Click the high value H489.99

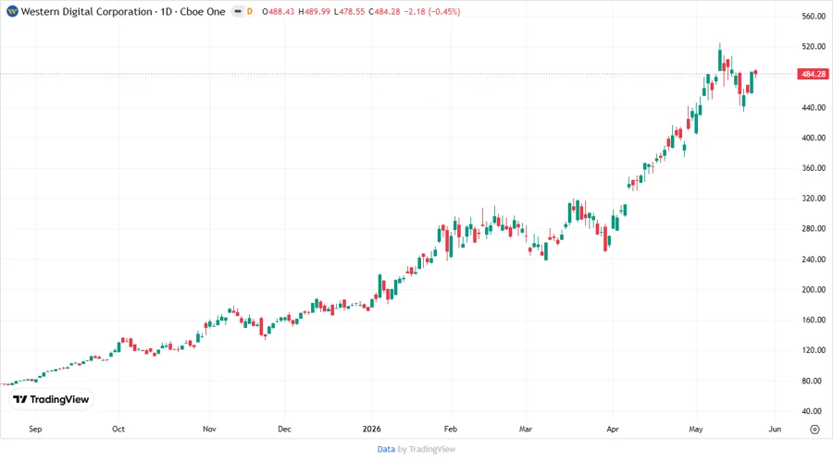[314, 11]
